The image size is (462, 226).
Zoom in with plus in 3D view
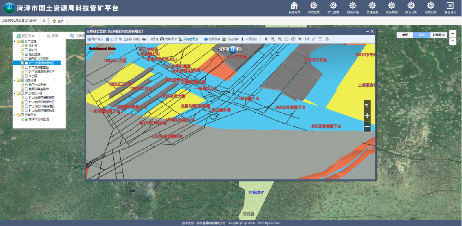pyautogui.click(x=367, y=116)
